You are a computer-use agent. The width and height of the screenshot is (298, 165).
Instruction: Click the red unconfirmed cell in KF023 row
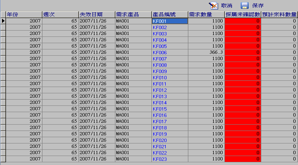pyautogui.click(x=243, y=159)
